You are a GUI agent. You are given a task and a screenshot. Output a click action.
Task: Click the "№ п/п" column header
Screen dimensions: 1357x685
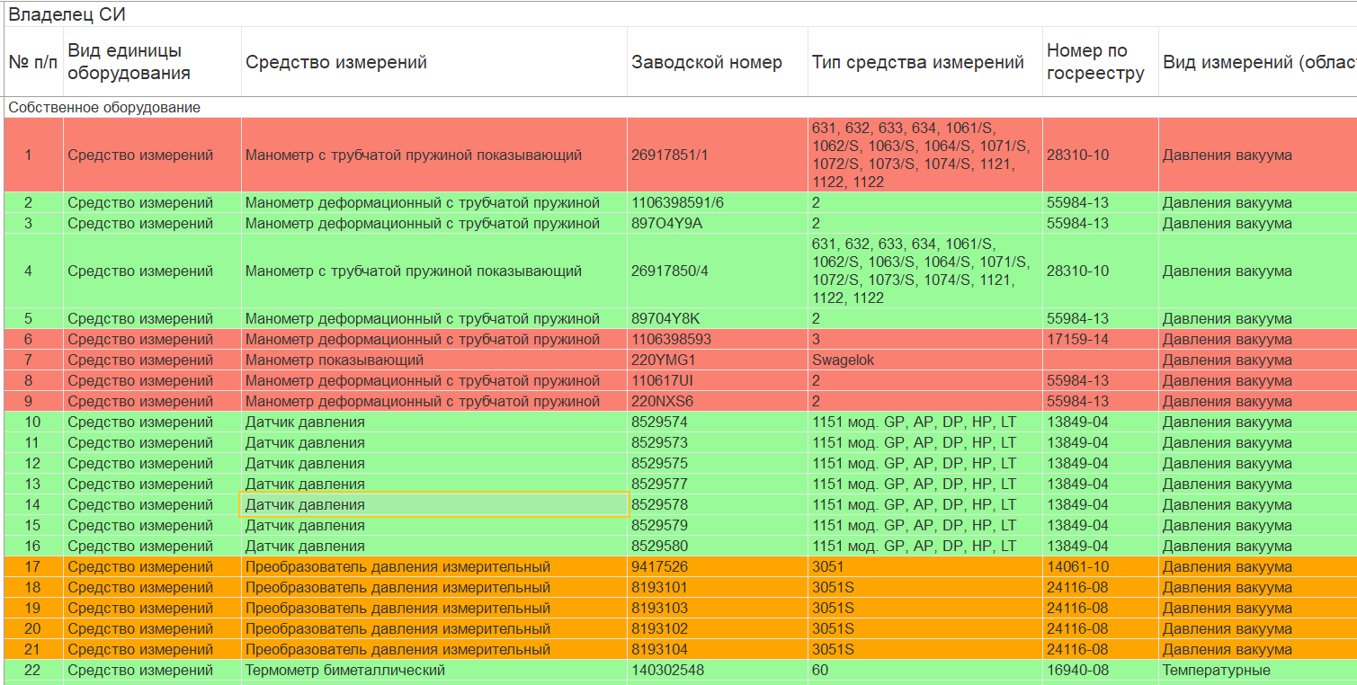coord(32,62)
